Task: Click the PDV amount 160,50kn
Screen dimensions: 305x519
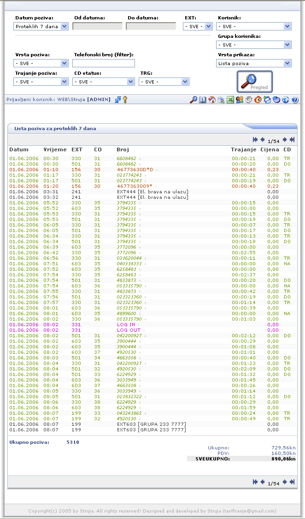Action: point(283,453)
